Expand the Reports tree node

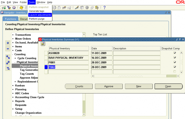(x=13, y=101)
